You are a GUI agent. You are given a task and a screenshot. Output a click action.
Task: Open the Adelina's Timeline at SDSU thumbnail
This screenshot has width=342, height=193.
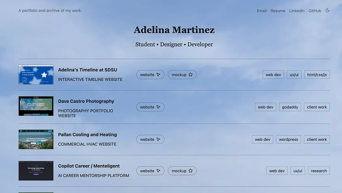click(x=36, y=74)
